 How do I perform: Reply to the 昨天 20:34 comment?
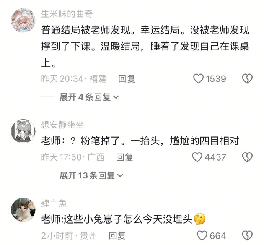coord(127,79)
